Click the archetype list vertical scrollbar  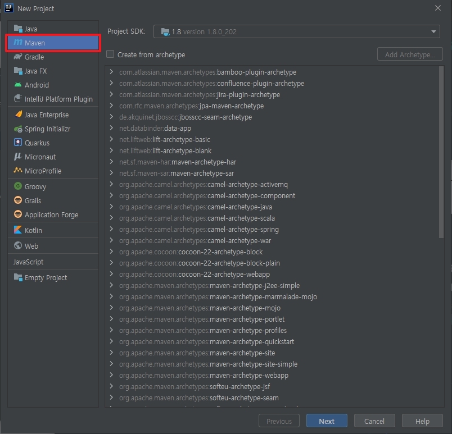pos(441,152)
